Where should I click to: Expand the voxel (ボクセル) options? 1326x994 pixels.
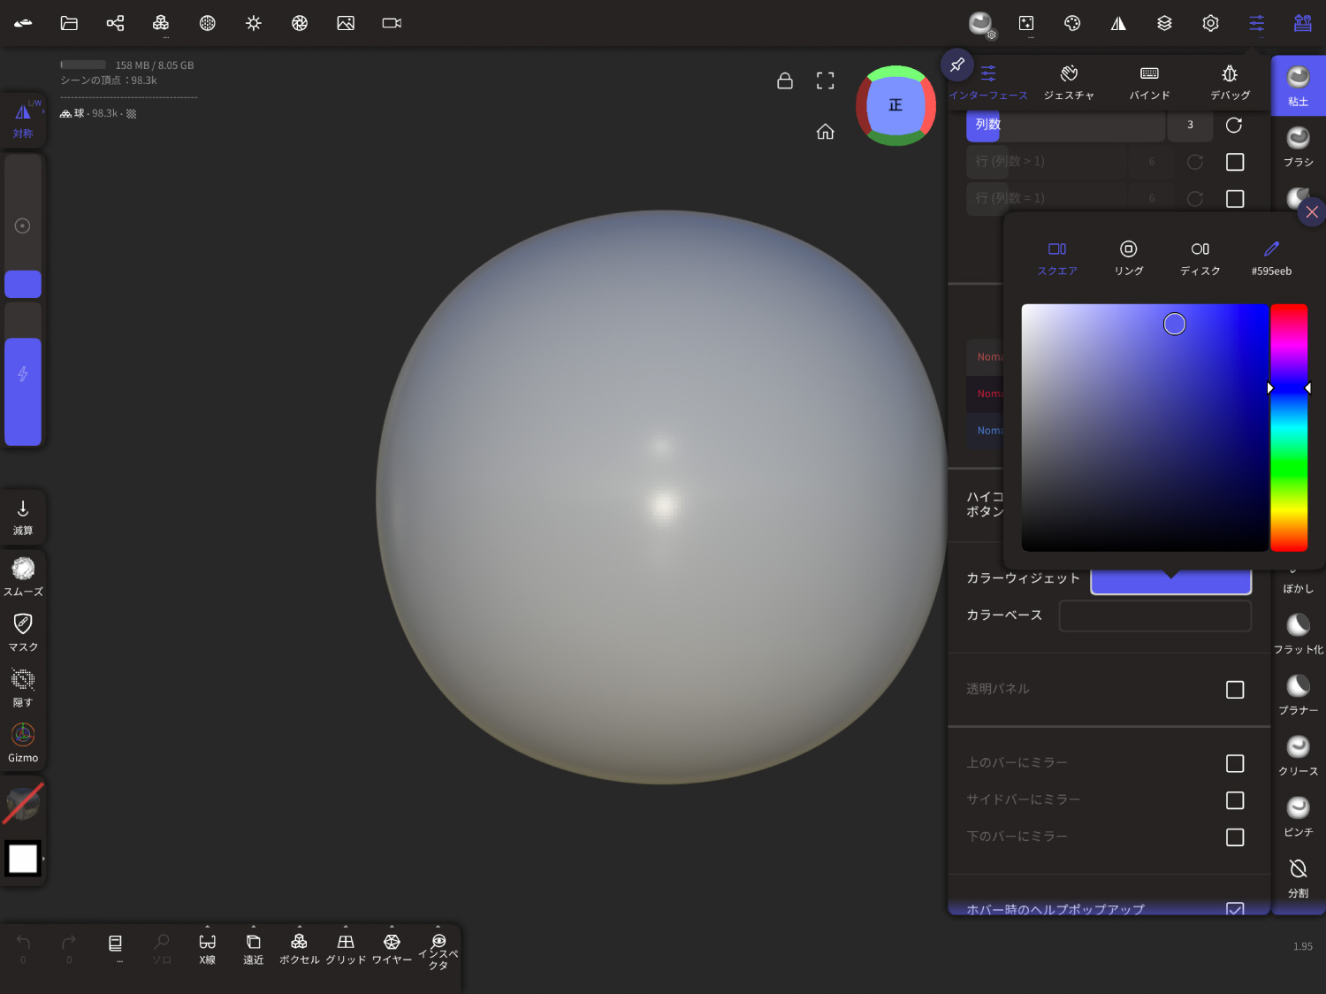pyautogui.click(x=300, y=928)
